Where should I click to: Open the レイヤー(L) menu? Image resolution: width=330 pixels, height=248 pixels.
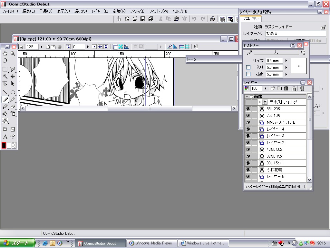[x=100, y=11]
